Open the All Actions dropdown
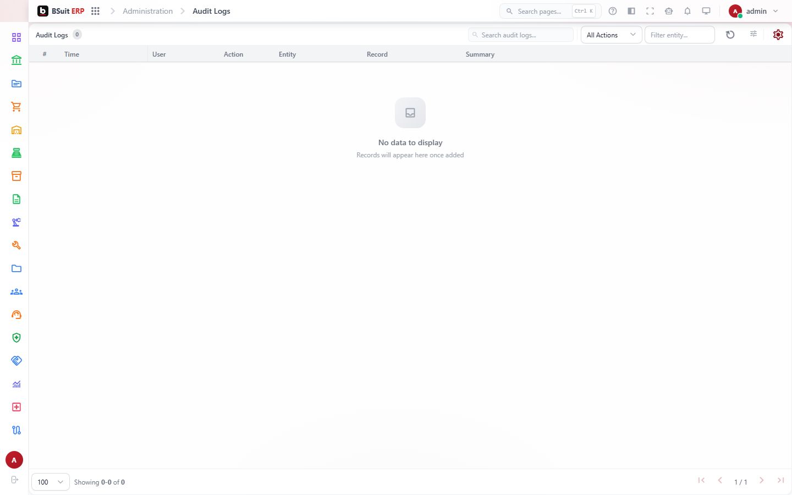This screenshot has width=792, height=495. pos(611,35)
